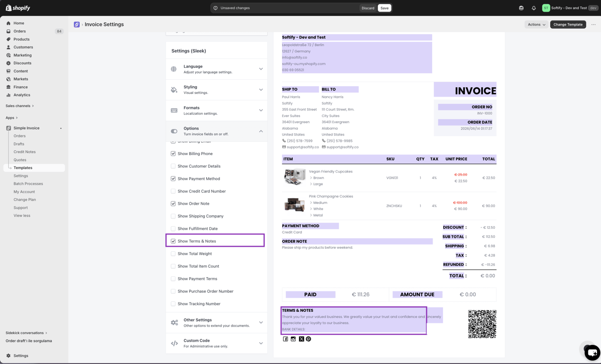The image size is (601, 364).
Task: Uncheck Show Terms & Notes checkbox
Action: pos(173,241)
